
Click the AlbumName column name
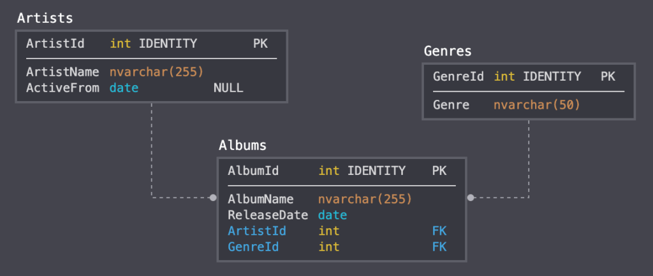pos(260,199)
